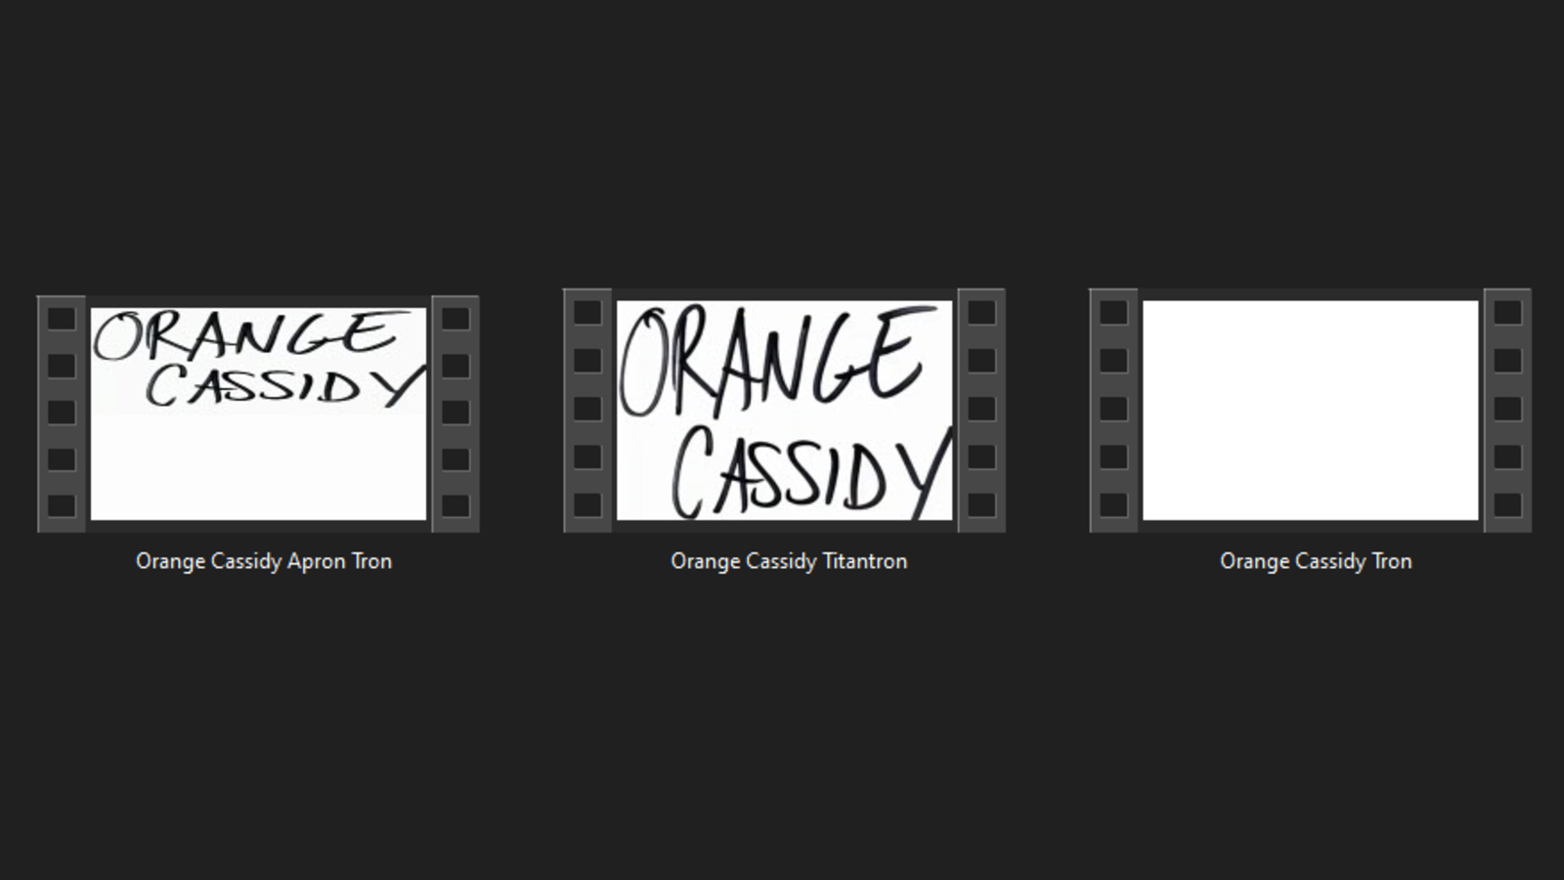1564x880 pixels.
Task: Select the Orange Cassidy Apron Tron video thumbnail
Action: click(x=258, y=414)
